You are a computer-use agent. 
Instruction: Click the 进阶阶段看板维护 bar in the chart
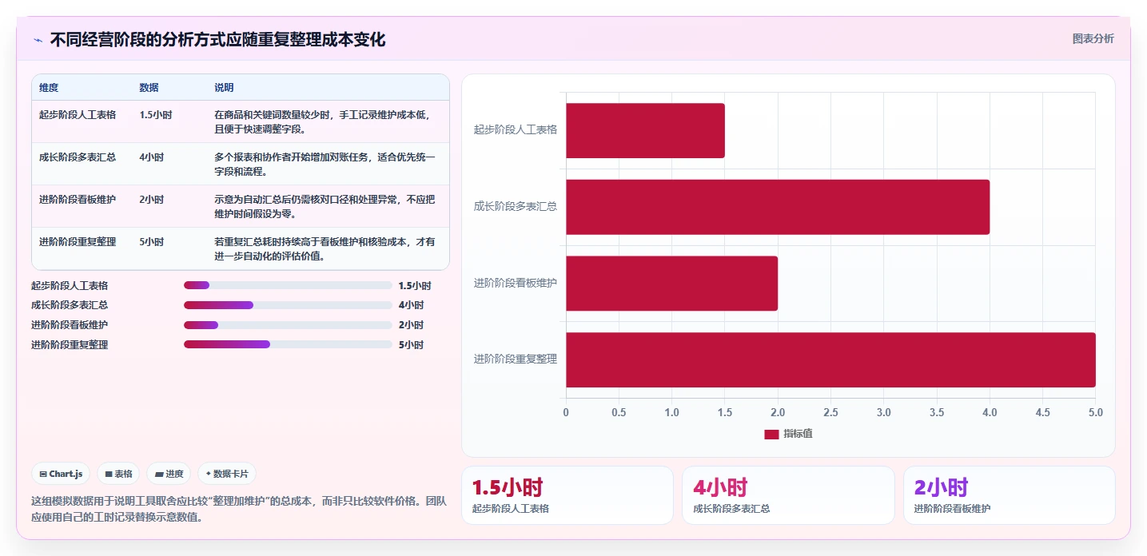tap(671, 284)
